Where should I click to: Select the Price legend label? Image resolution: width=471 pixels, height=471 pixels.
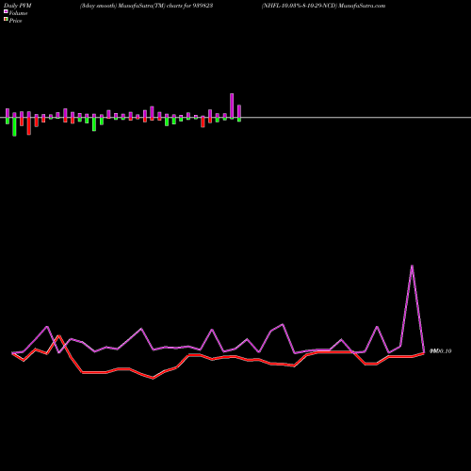click(15, 21)
